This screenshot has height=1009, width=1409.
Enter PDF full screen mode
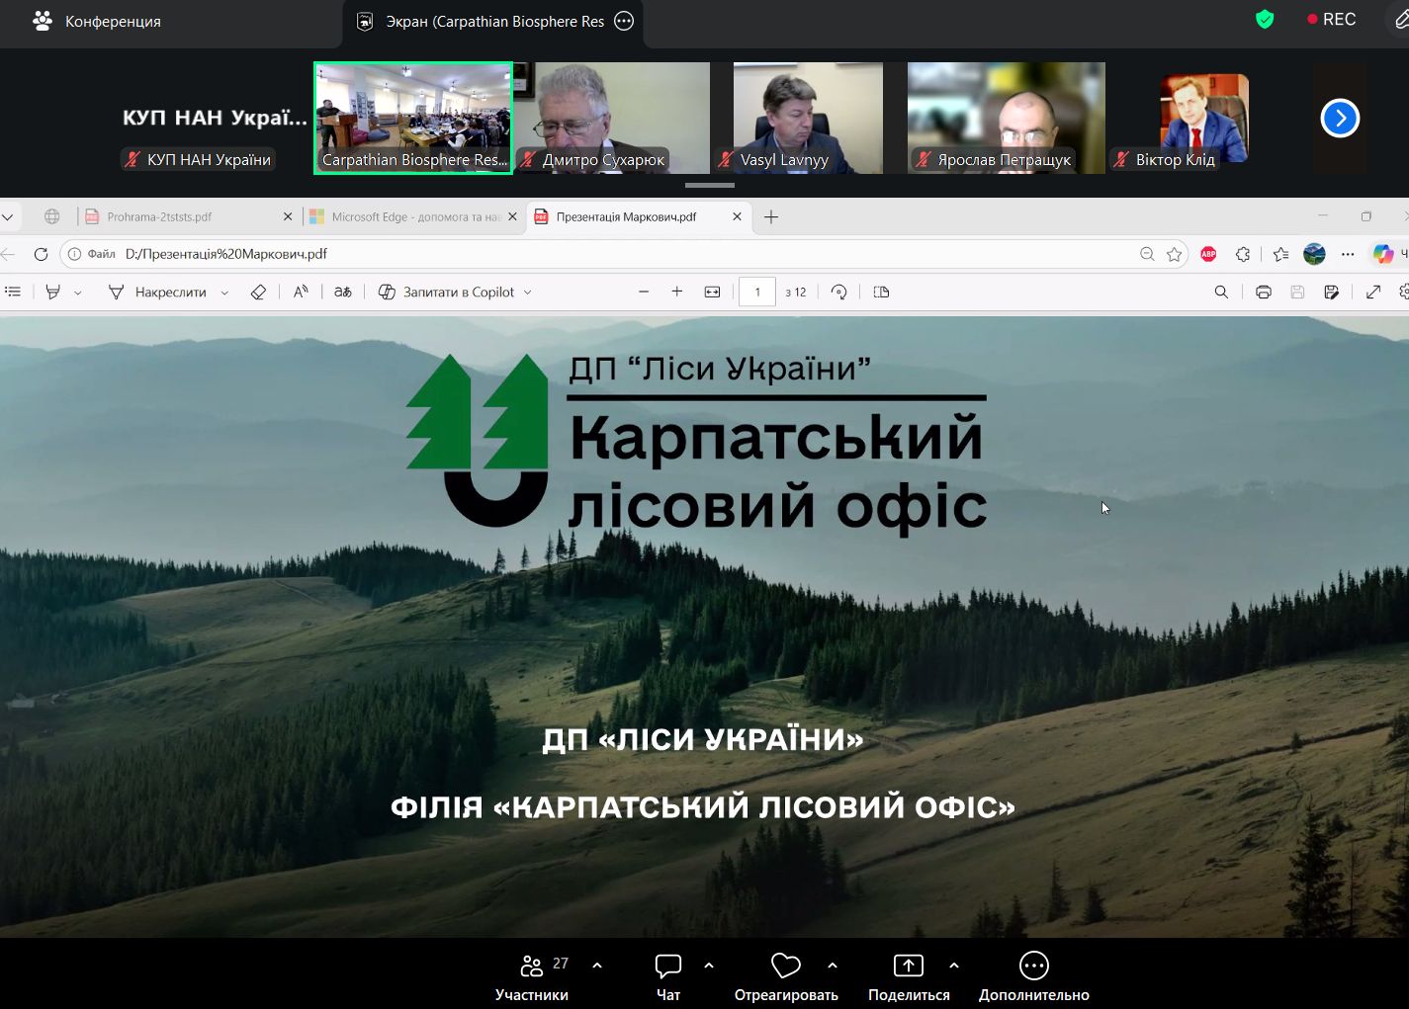(x=1373, y=292)
